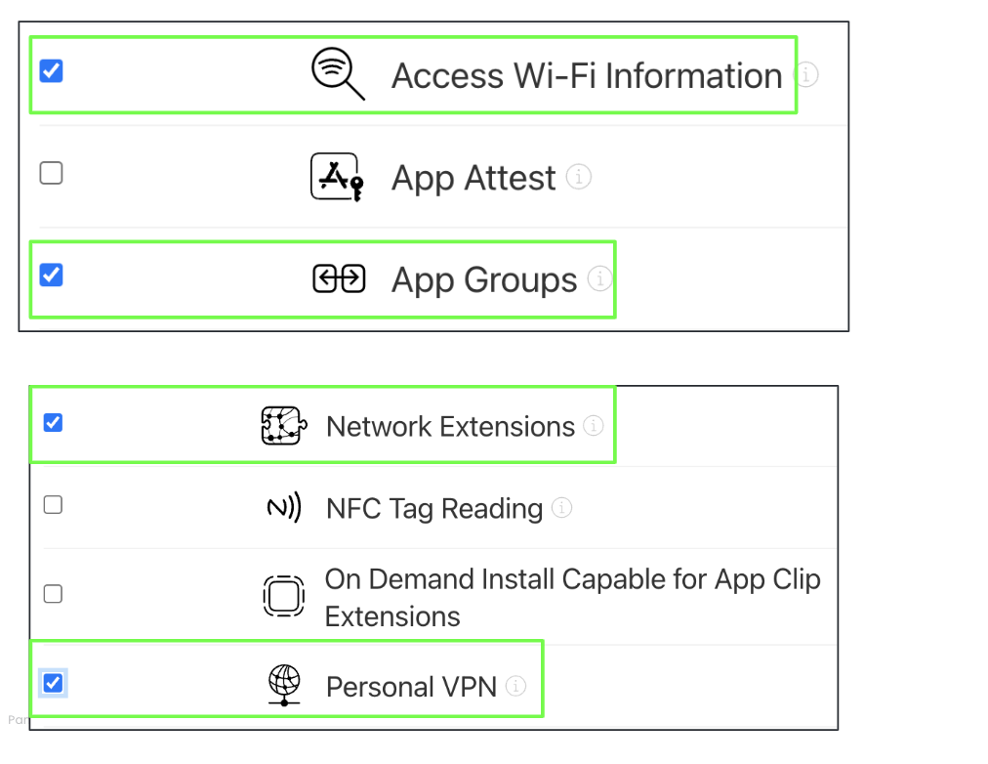The width and height of the screenshot is (988, 764).
Task: Click the Personal VPN label
Action: pyautogui.click(x=411, y=687)
